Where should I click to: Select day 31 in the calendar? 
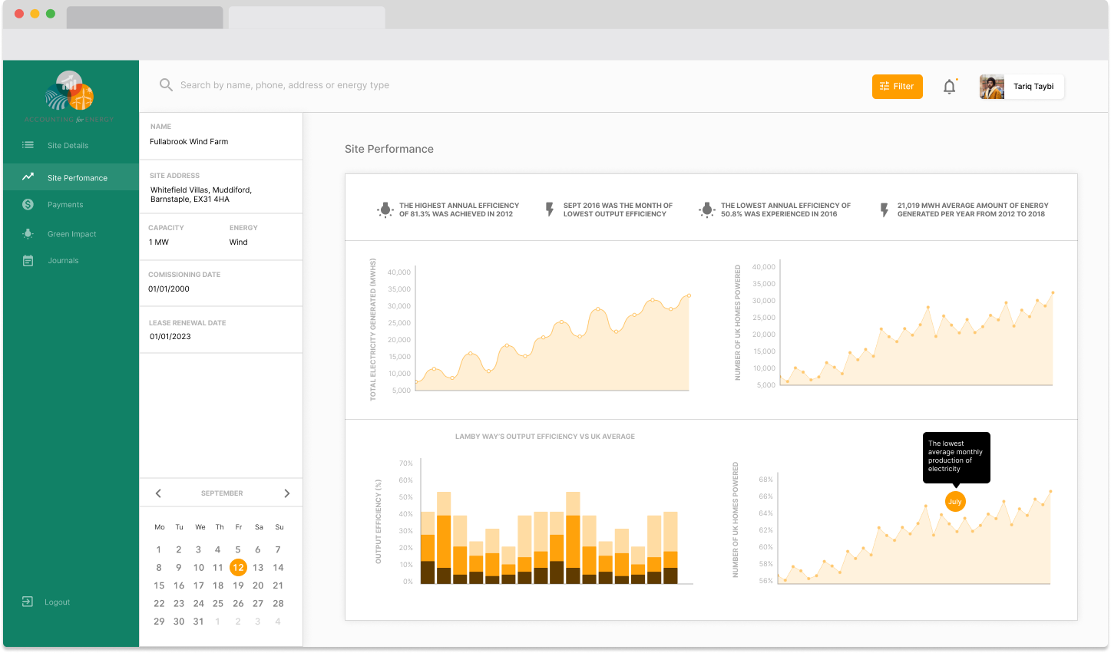coord(198,622)
